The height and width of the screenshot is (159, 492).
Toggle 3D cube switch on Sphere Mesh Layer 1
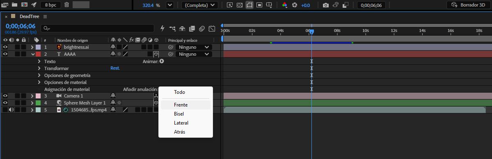coord(156,102)
